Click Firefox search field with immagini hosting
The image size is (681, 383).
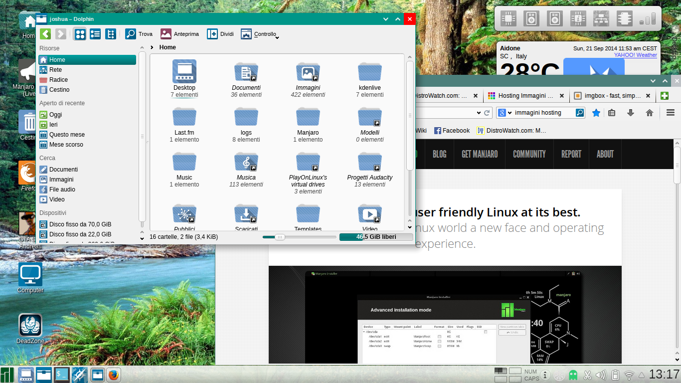[543, 113]
